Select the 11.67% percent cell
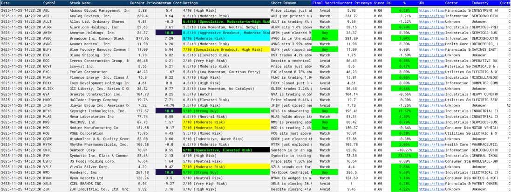 pyautogui.click(x=404, y=111)
